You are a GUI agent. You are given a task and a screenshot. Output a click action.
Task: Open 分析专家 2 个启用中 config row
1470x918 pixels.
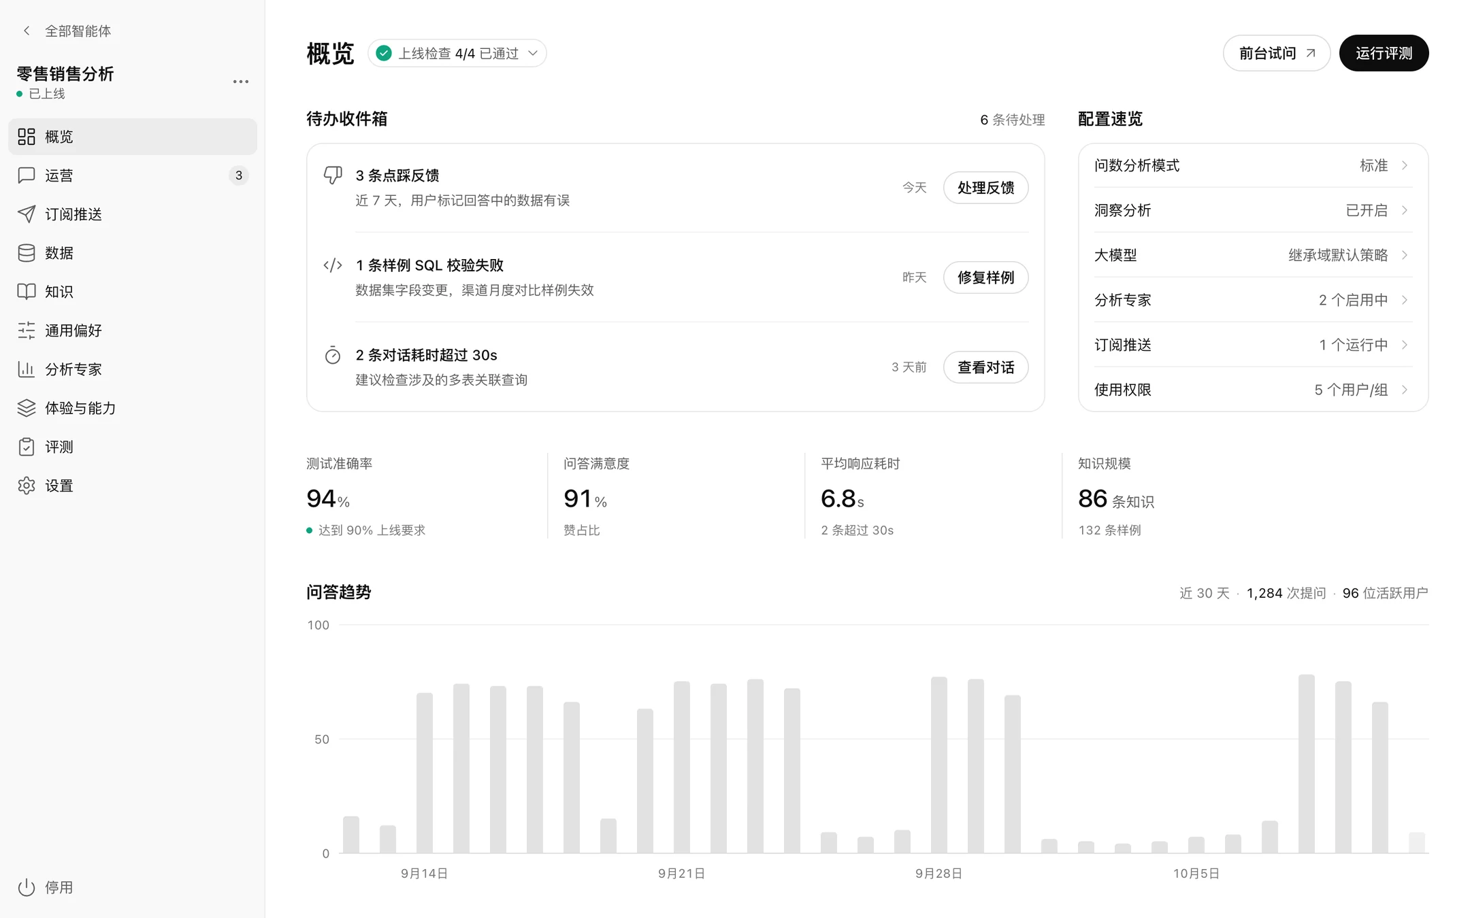(1253, 300)
